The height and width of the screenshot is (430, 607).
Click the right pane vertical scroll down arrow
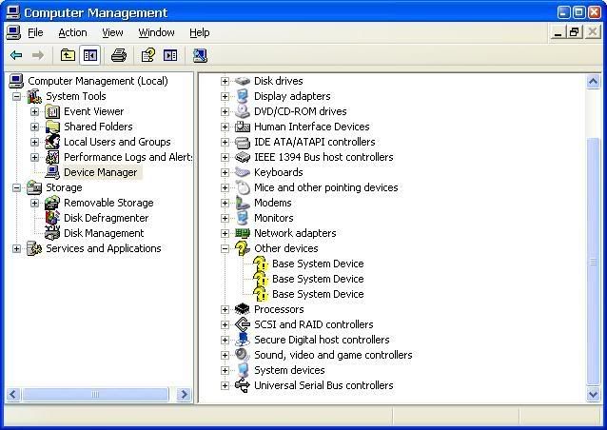click(594, 395)
